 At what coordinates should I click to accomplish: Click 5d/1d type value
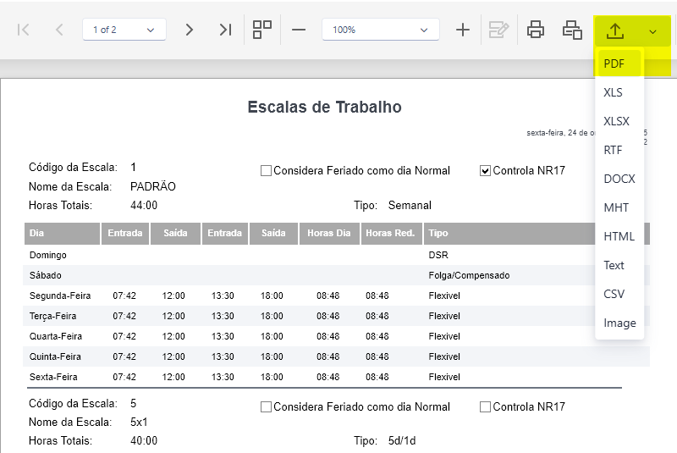pos(402,441)
